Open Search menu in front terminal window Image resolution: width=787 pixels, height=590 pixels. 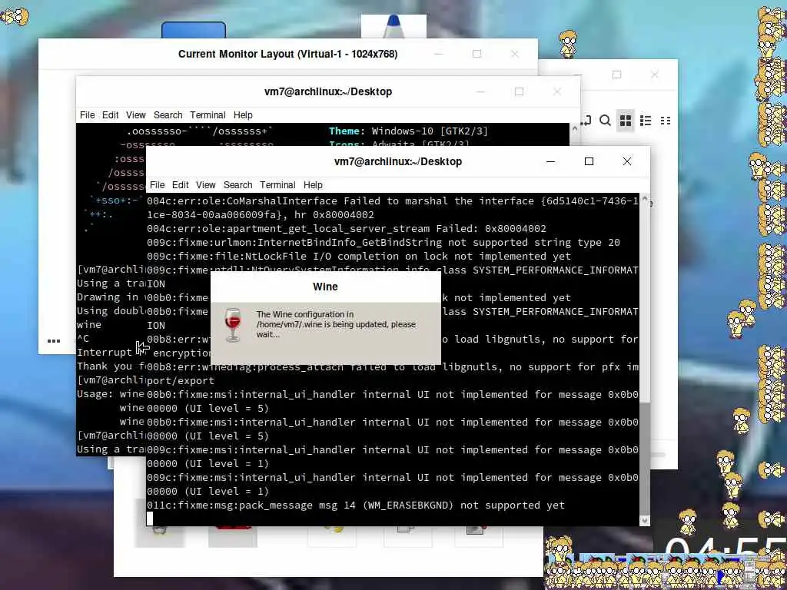tap(238, 184)
